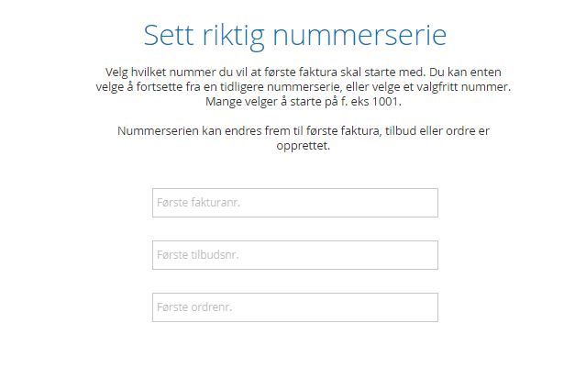Viewport: 575px width, 379px height.
Task: Click the '1001' example number text
Action: [x=386, y=101]
